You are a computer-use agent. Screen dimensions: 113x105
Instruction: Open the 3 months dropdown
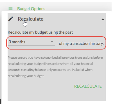(31, 42)
